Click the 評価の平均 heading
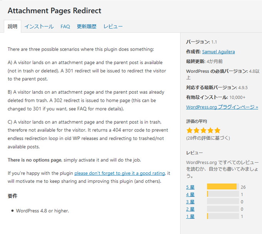 tap(196, 121)
